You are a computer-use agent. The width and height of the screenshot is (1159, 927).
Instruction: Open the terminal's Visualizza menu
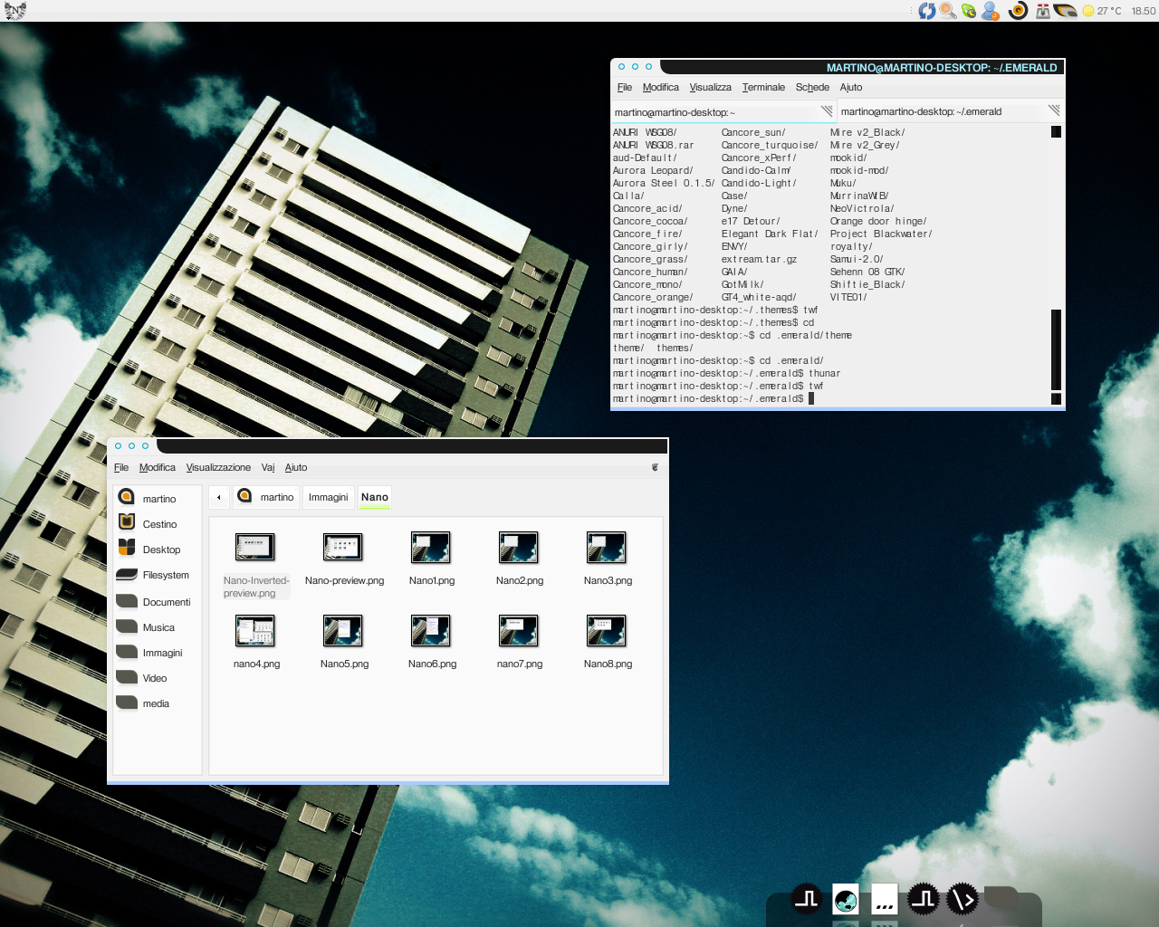click(x=710, y=87)
